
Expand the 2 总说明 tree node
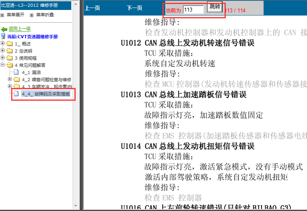pyautogui.click(x=2, y=51)
